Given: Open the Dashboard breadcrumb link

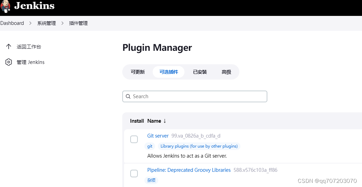Looking at the screenshot, I should [12, 23].
